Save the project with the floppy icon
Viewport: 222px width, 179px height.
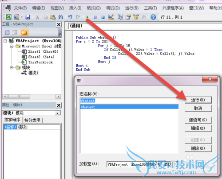tap(28, 17)
